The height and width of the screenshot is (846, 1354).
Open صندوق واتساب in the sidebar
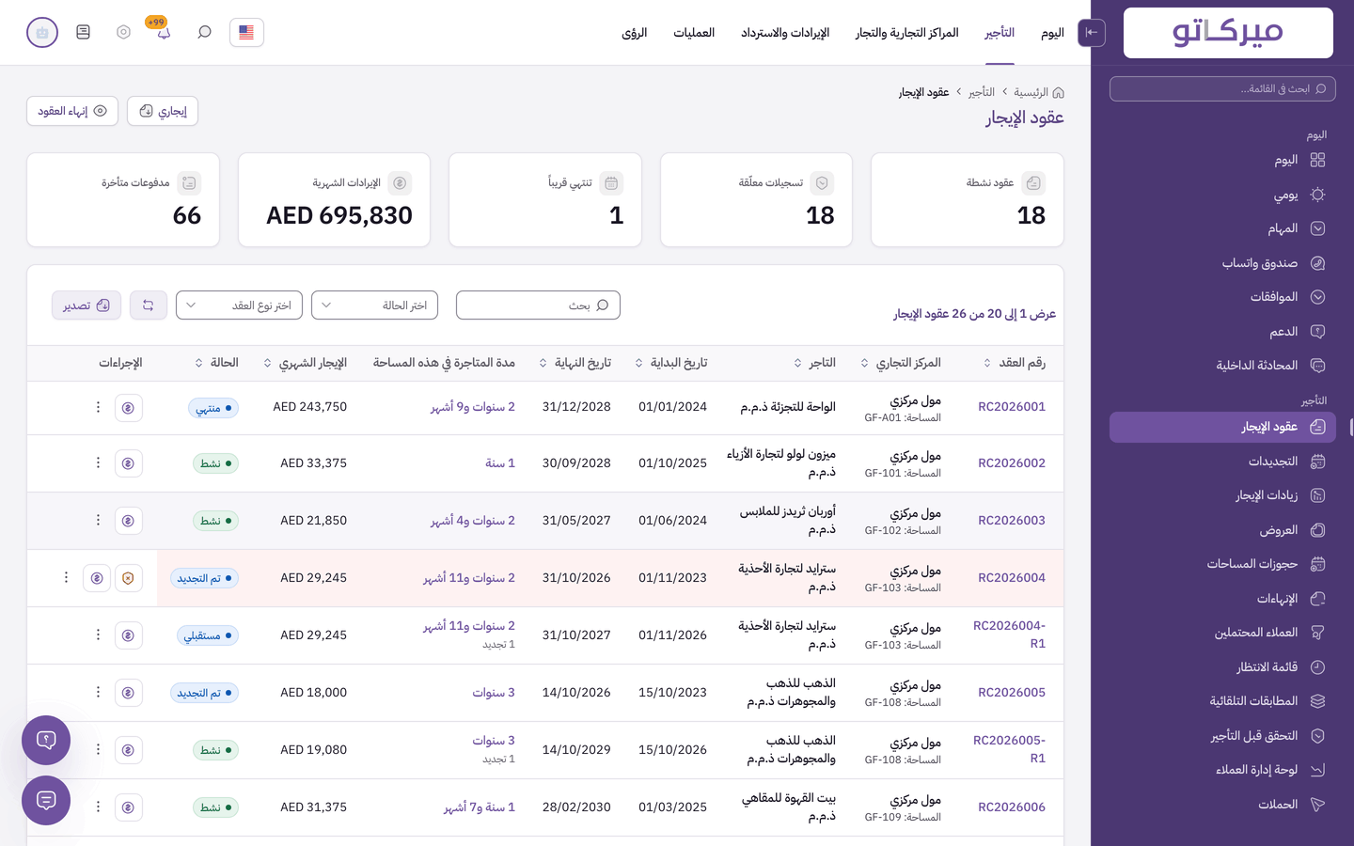pyautogui.click(x=1222, y=263)
